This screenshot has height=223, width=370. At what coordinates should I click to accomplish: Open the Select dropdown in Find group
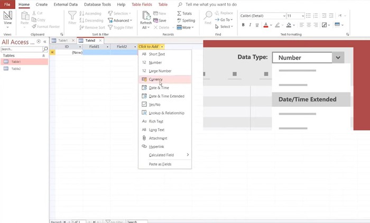224,26
